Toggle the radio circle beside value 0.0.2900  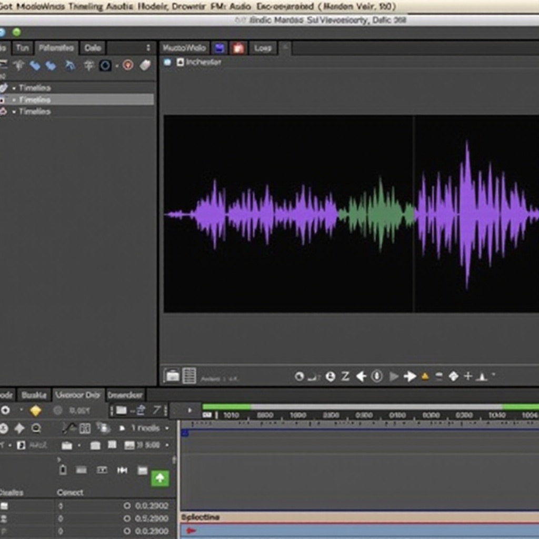click(x=127, y=531)
